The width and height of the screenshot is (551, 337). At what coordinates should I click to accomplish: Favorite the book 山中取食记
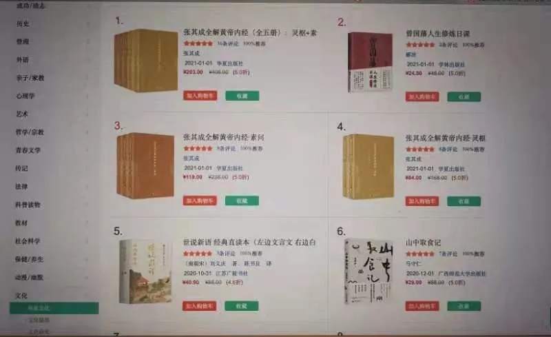[464, 306]
